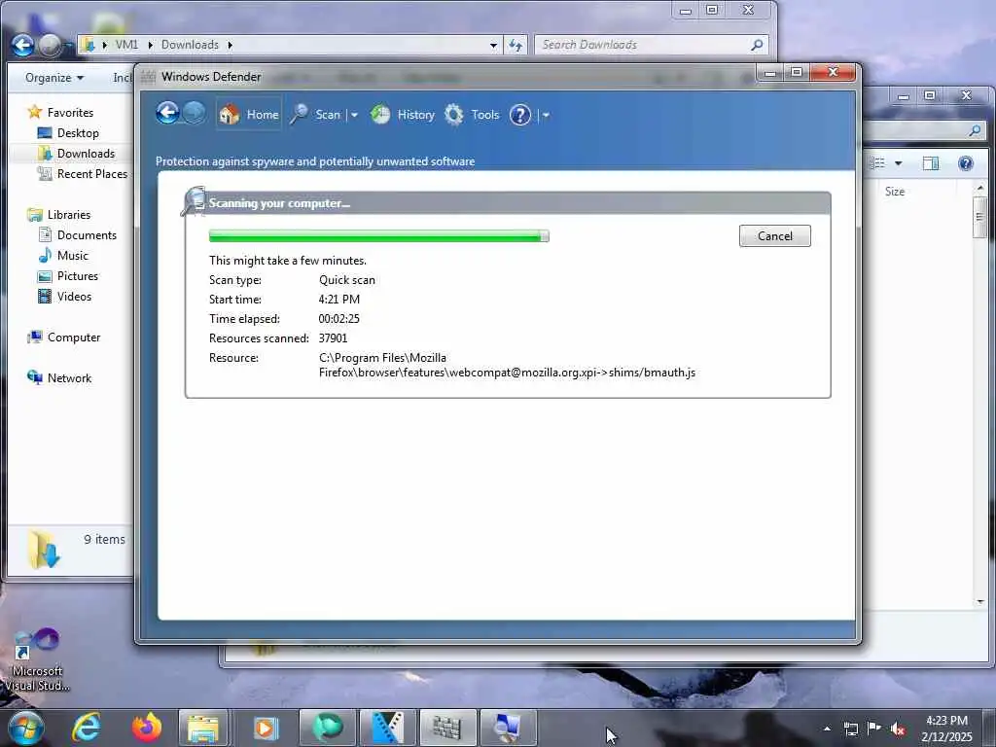Click the Search Downloads field
This screenshot has height=747, width=996.
651,45
